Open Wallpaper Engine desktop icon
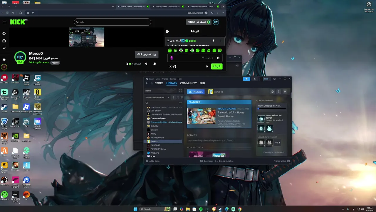This screenshot has height=212, width=376. [x=26, y=181]
